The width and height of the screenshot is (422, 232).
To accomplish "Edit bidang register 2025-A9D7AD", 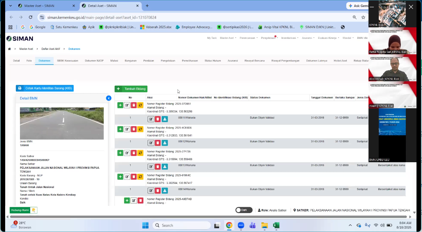I will [x=134, y=200].
